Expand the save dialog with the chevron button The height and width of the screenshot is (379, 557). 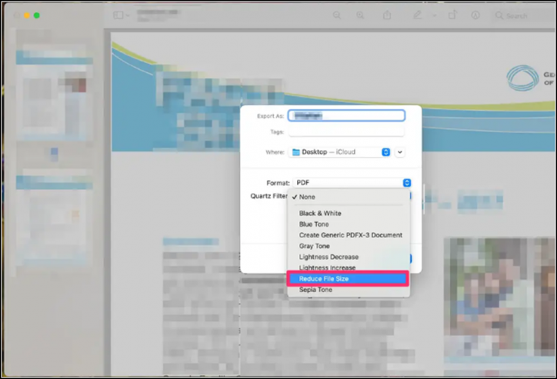pos(399,152)
